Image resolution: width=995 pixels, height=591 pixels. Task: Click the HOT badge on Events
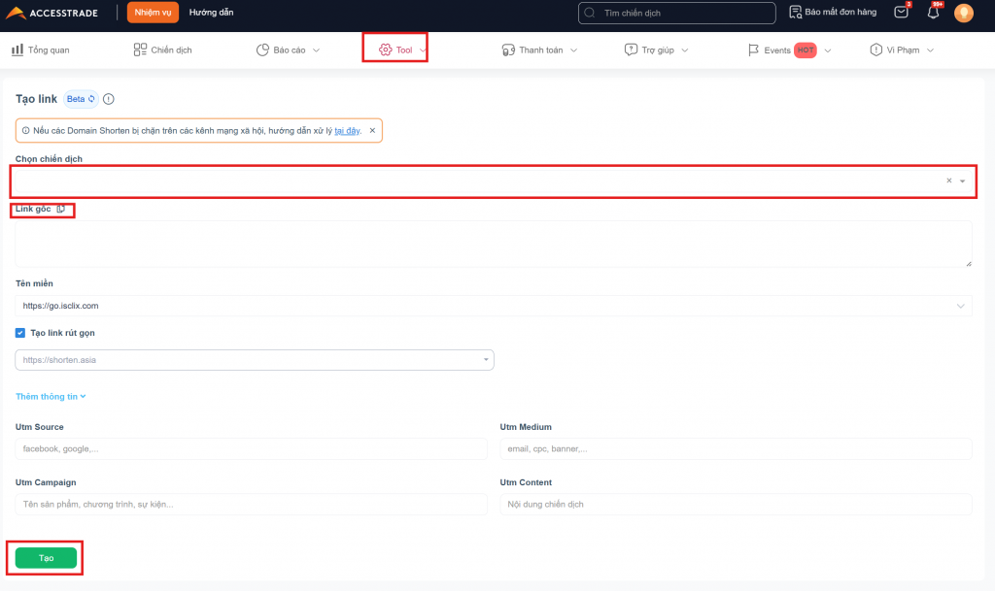pyautogui.click(x=806, y=50)
